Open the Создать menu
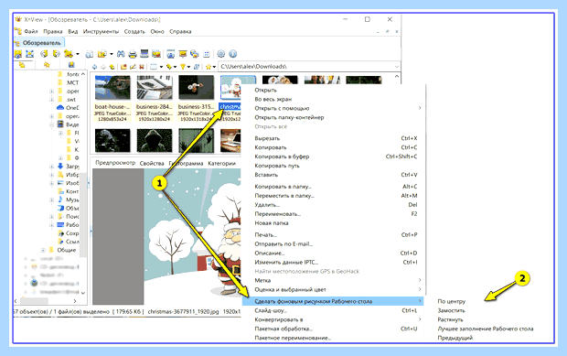567x356 pixels. tap(134, 32)
